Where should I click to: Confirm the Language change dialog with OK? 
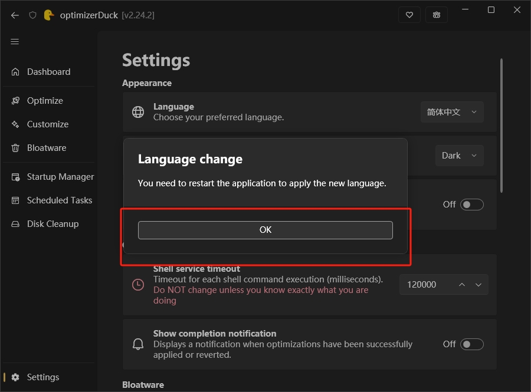tap(265, 230)
